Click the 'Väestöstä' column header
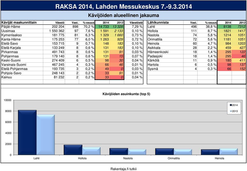The width and height of the screenshot is (247, 171). 136,23
